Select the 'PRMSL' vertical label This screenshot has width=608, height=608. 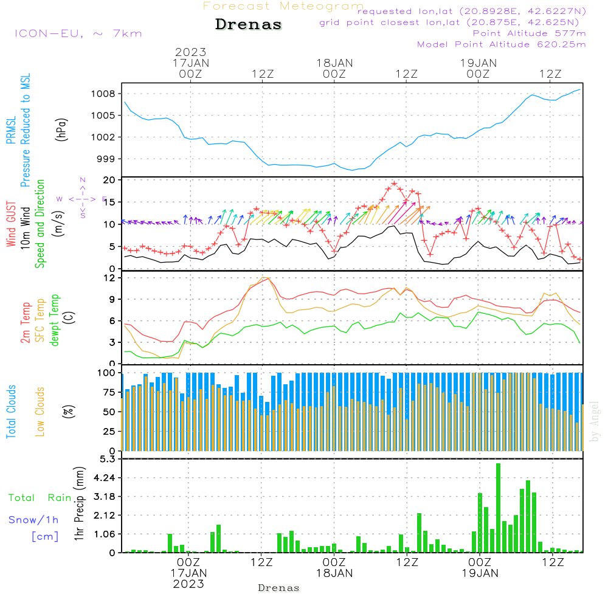tap(11, 130)
